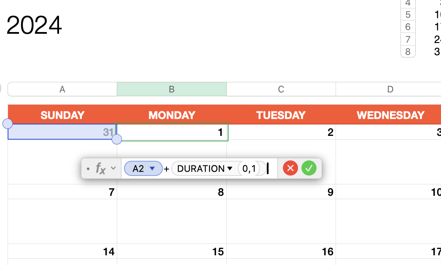Cancel the formula with the red X
This screenshot has height=265, width=441.
click(x=290, y=168)
